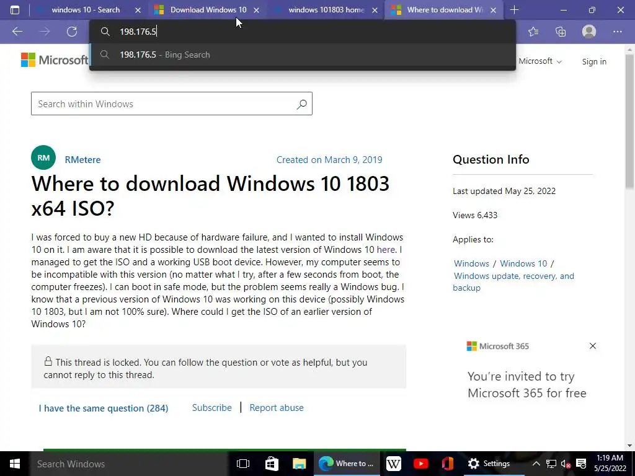This screenshot has width=635, height=476.
Task: Click the 'Last updated May 25, 2022' text
Action: (504, 191)
